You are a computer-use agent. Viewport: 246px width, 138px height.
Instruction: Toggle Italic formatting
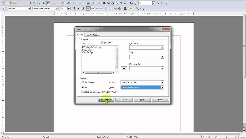(79, 8)
